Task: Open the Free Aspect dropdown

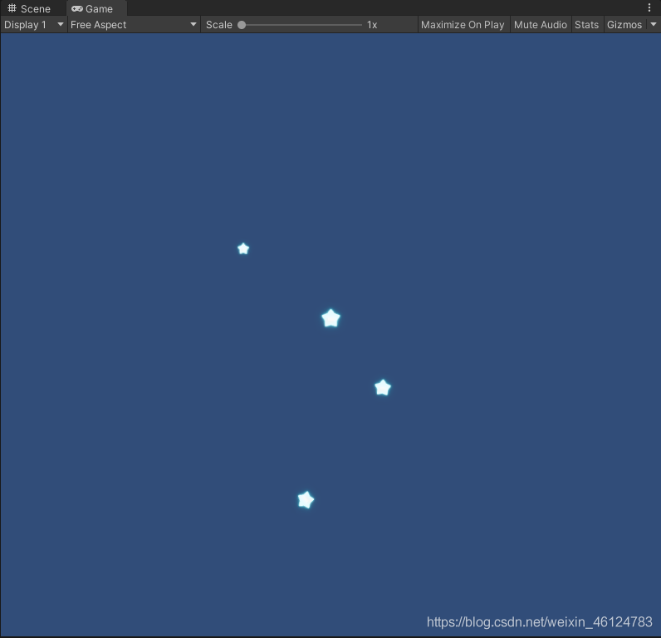Action: (134, 25)
